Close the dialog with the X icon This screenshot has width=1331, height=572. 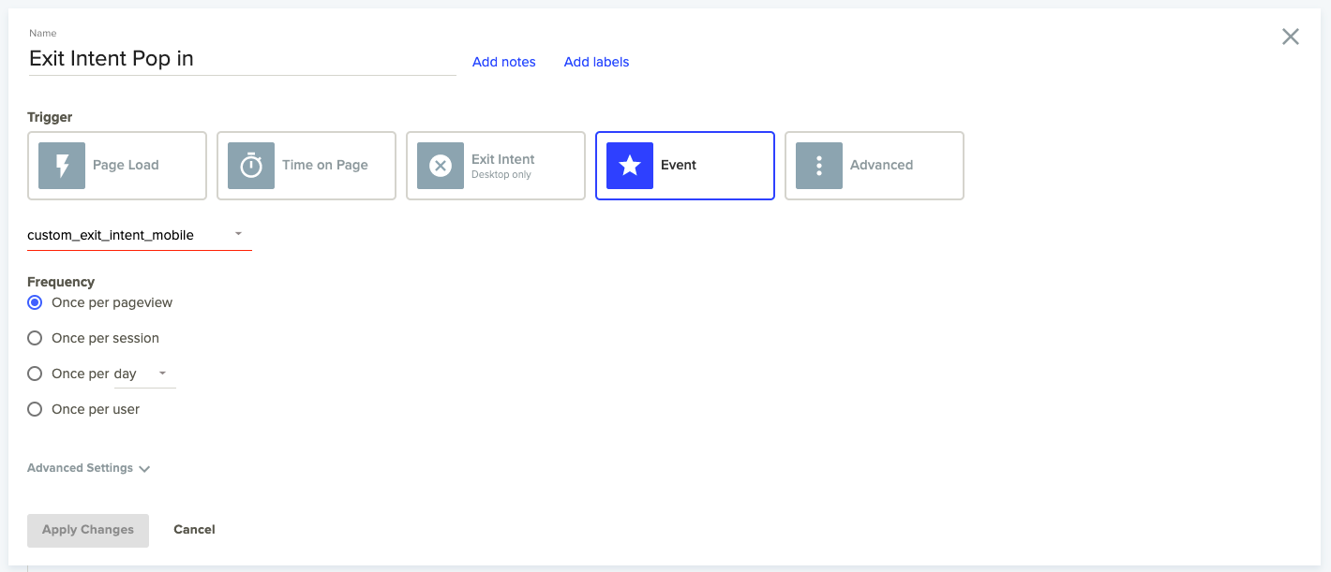click(x=1291, y=37)
